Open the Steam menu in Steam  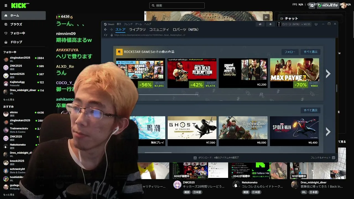[x=111, y=24]
